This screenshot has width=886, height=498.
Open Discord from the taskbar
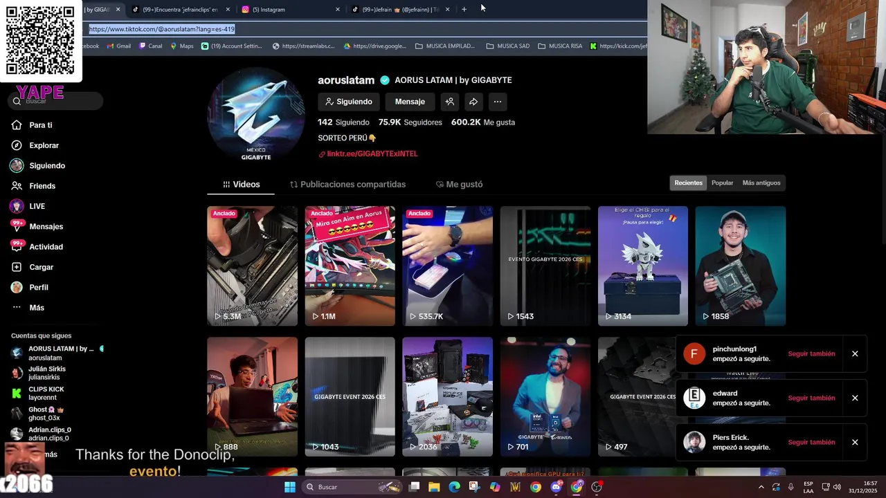pyautogui.click(x=556, y=487)
